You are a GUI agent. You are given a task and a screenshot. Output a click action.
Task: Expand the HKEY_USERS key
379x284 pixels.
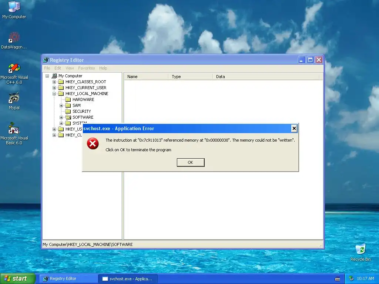click(x=54, y=129)
